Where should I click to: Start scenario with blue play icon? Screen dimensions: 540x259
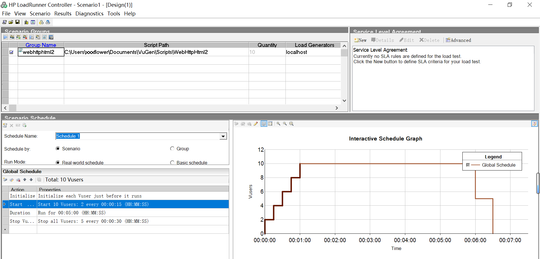point(6,37)
